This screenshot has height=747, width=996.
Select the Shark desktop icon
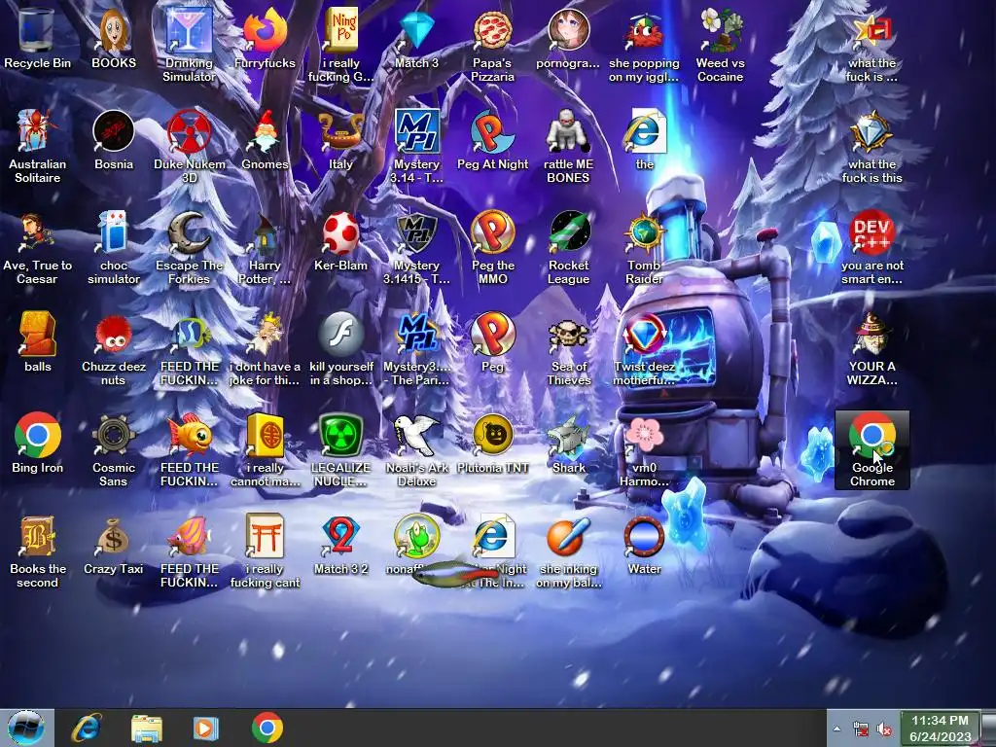[x=568, y=444]
